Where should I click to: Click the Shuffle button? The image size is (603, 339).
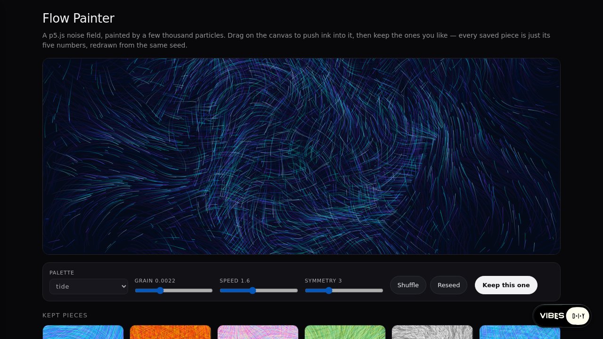pyautogui.click(x=408, y=285)
